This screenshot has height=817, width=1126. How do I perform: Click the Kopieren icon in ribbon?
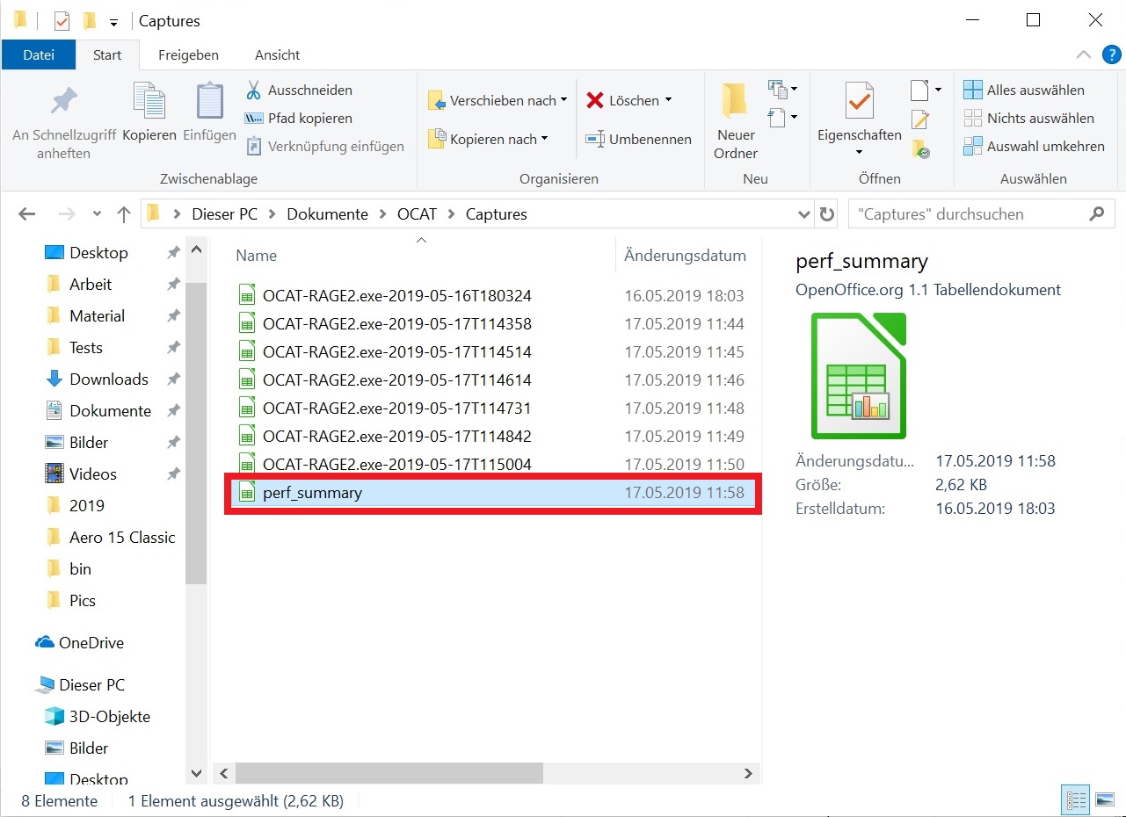[149, 100]
